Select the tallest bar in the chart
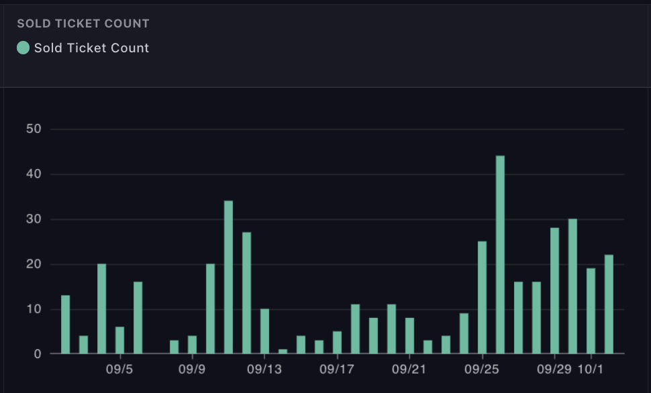 (500, 255)
